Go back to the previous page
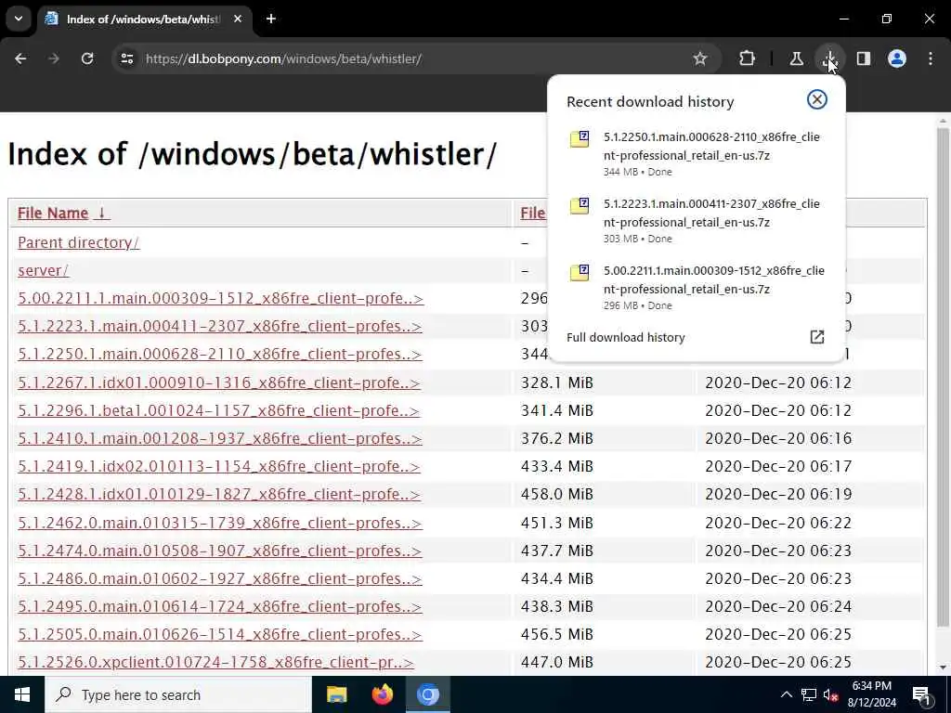 [20, 58]
